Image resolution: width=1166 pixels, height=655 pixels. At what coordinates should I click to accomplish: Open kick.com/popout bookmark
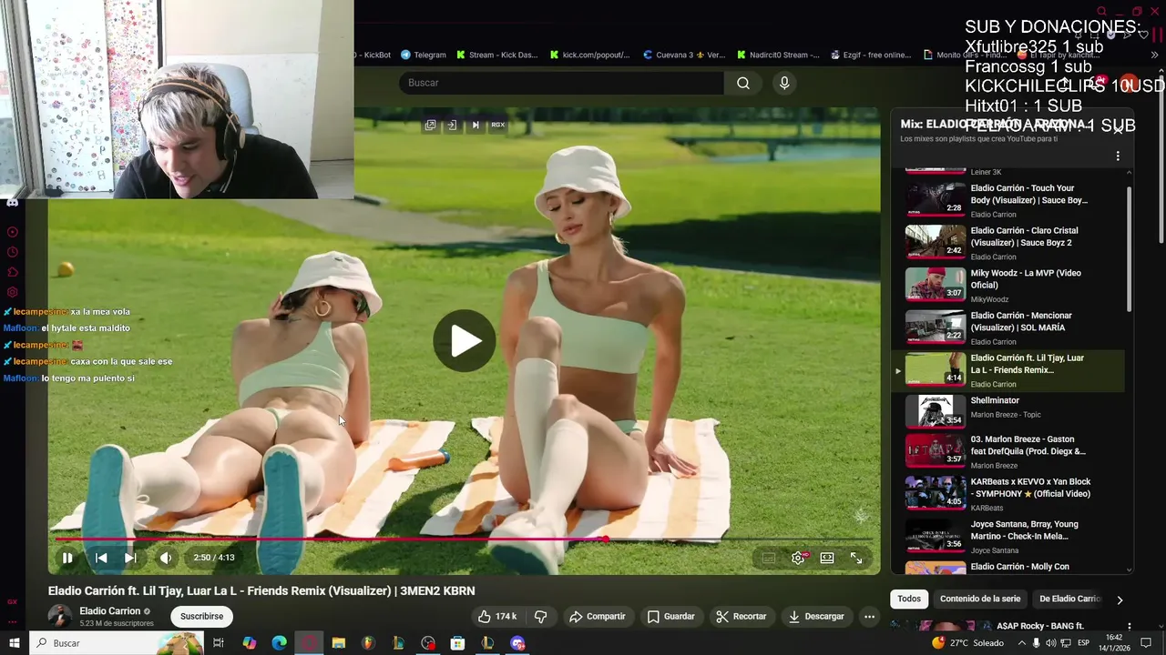(x=589, y=55)
